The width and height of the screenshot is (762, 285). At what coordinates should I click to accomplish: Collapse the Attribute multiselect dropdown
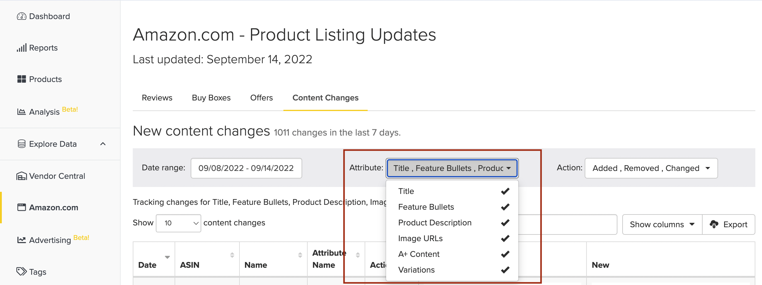[x=452, y=168]
